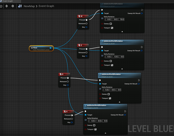Click the Y value field of S Delta Rotation
Image resolution: width=174 pixels, height=136 pixels.
click(114, 57)
